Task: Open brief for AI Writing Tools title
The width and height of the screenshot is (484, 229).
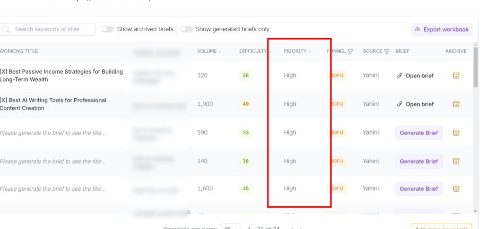Action: point(415,104)
